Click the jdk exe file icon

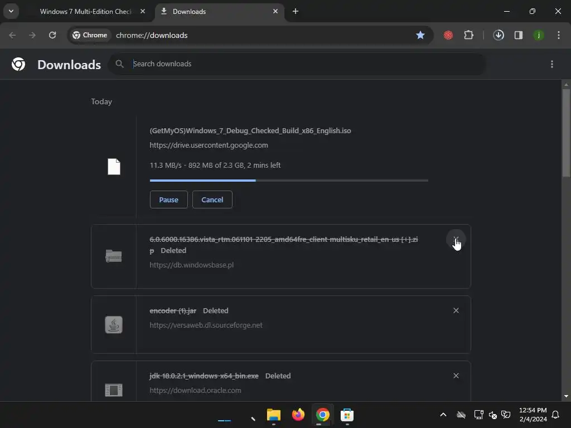[114, 390]
